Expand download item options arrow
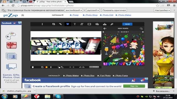Viewport: 177px width, 99px height. pos(35,91)
